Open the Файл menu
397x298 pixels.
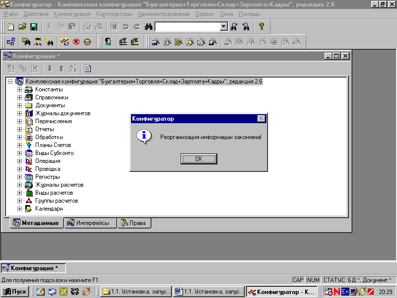(10, 14)
